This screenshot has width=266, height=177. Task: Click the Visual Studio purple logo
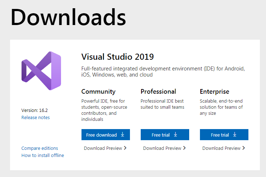(x=41, y=71)
